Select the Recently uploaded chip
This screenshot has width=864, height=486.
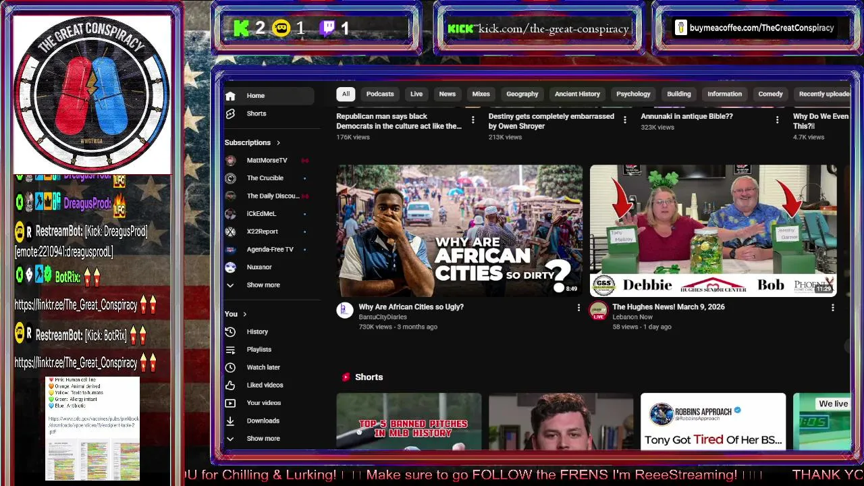click(823, 94)
